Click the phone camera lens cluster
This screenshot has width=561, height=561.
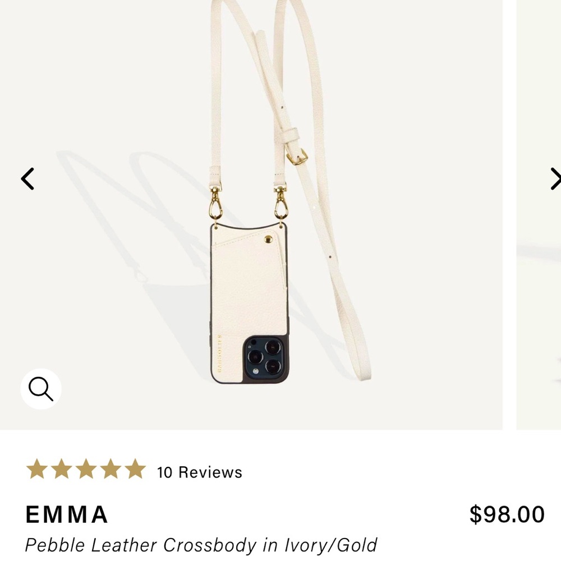(266, 357)
